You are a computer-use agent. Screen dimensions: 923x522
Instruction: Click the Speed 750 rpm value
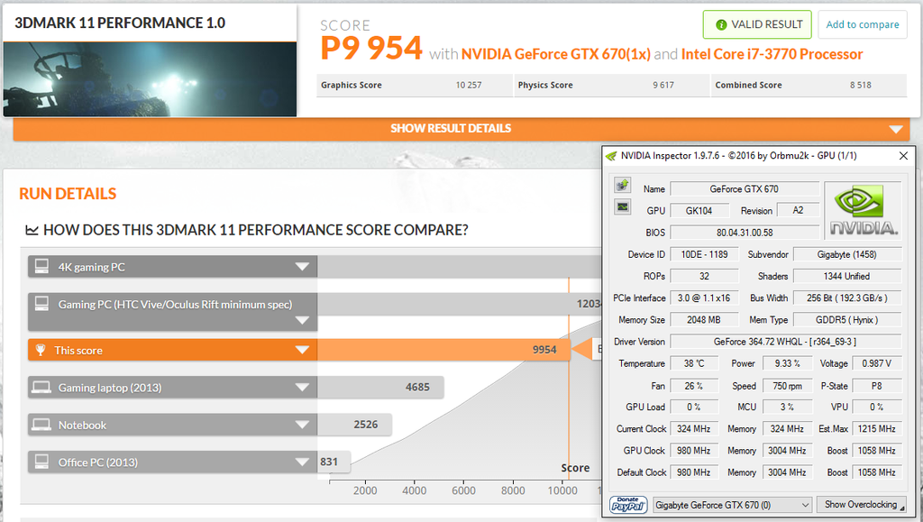[787, 386]
